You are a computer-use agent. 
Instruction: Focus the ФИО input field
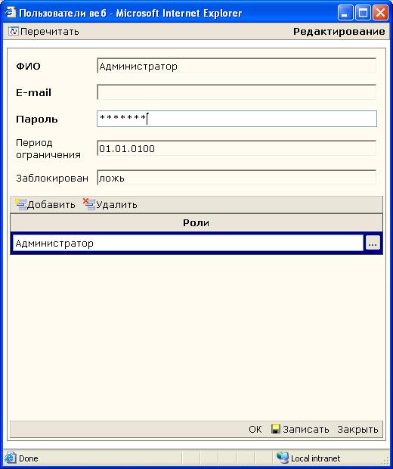[237, 66]
